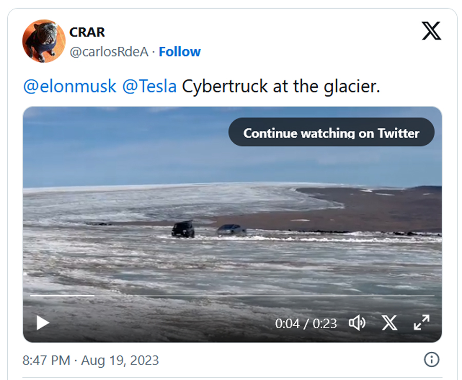Click the silver Cybertruck in the video frame
This screenshot has height=380, width=462.
[x=231, y=231]
